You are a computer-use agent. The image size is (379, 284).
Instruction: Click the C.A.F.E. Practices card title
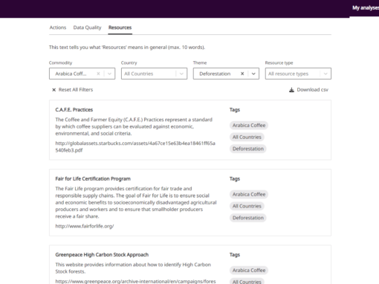tap(74, 109)
